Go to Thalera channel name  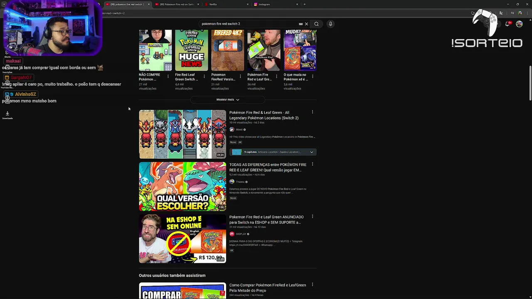tap(240, 182)
